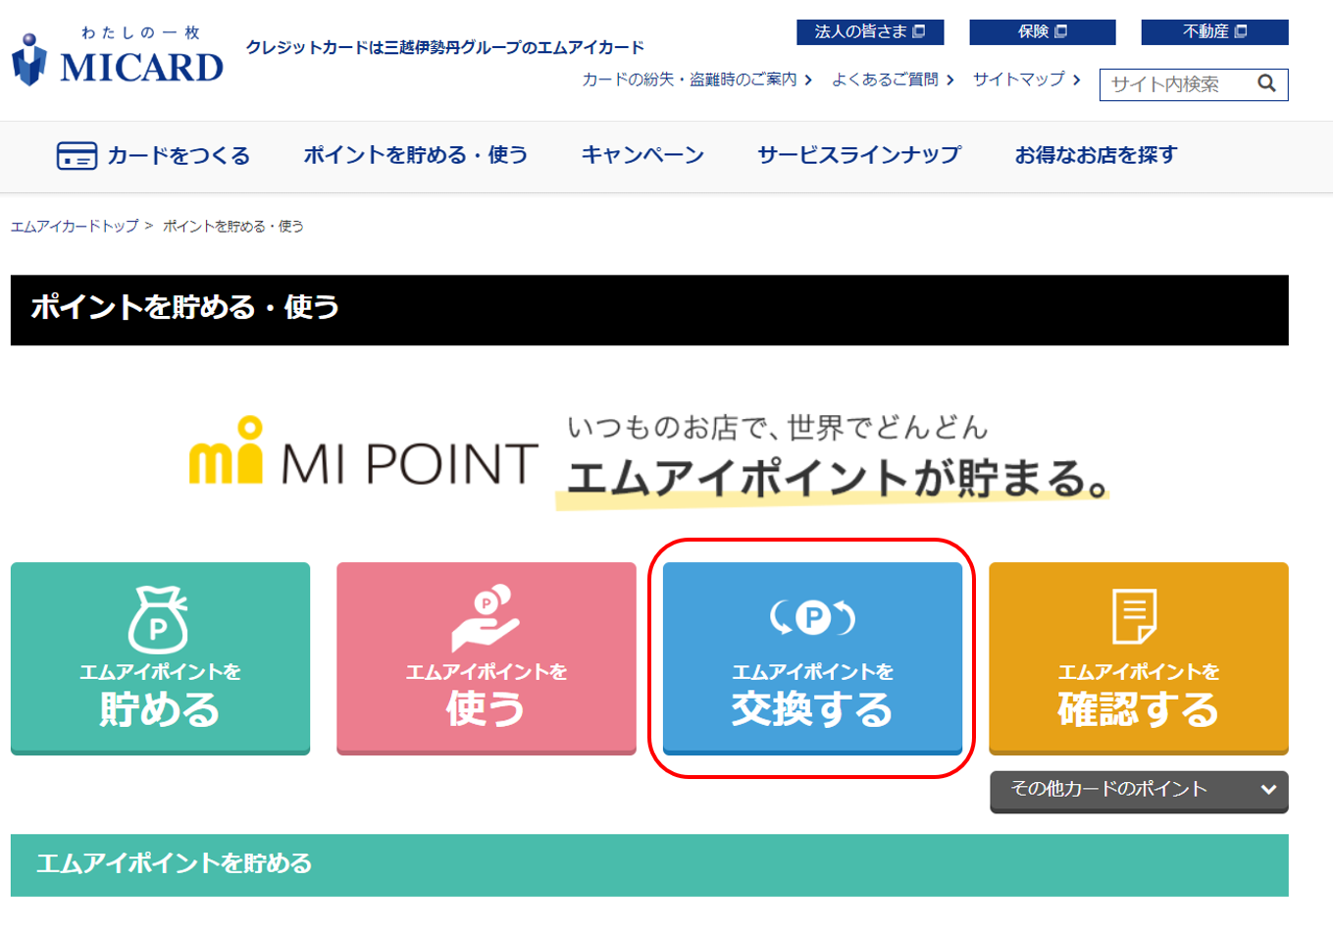Click エムアイポイントを貯める tile

pos(160,658)
